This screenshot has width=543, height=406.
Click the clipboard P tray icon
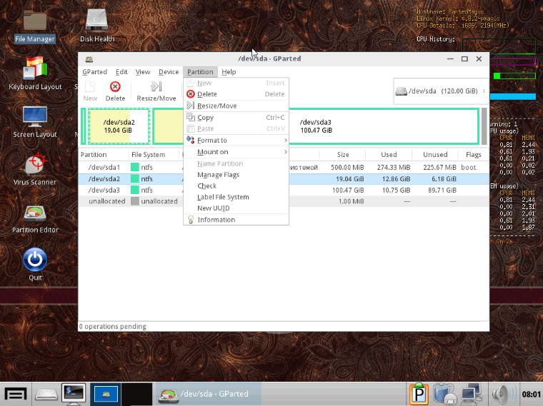pyautogui.click(x=419, y=394)
